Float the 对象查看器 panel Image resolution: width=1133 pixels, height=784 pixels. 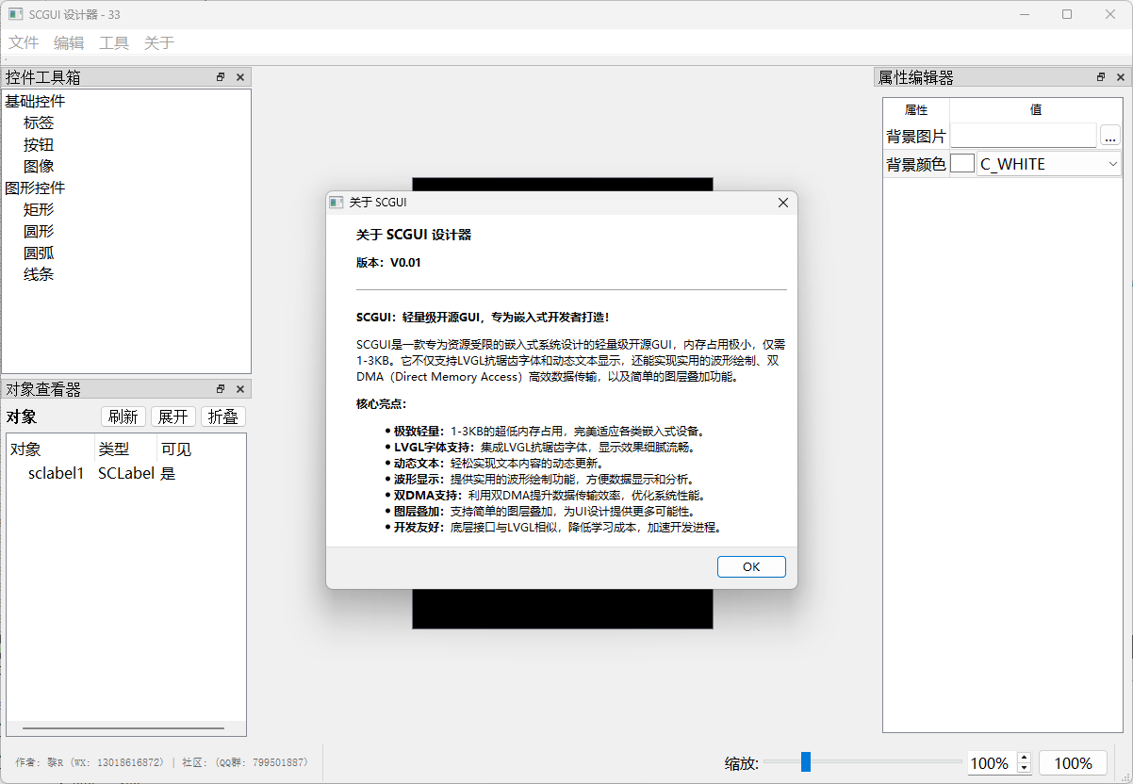[221, 389]
